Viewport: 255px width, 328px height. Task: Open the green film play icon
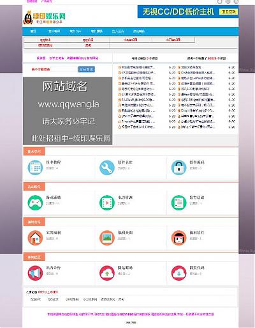pyautogui.click(x=107, y=203)
